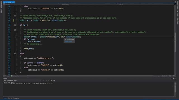Open the Output panel window position menu

[x=172, y=78]
